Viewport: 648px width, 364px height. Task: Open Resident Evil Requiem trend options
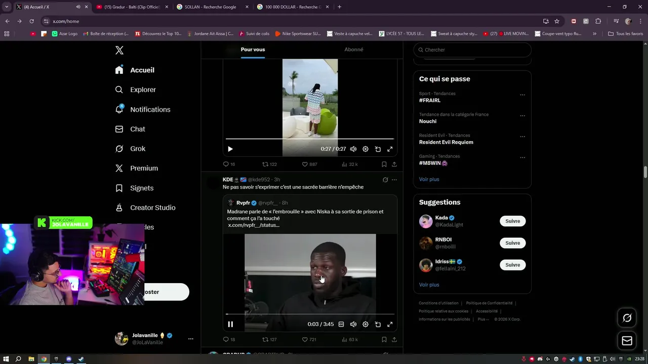522,136
